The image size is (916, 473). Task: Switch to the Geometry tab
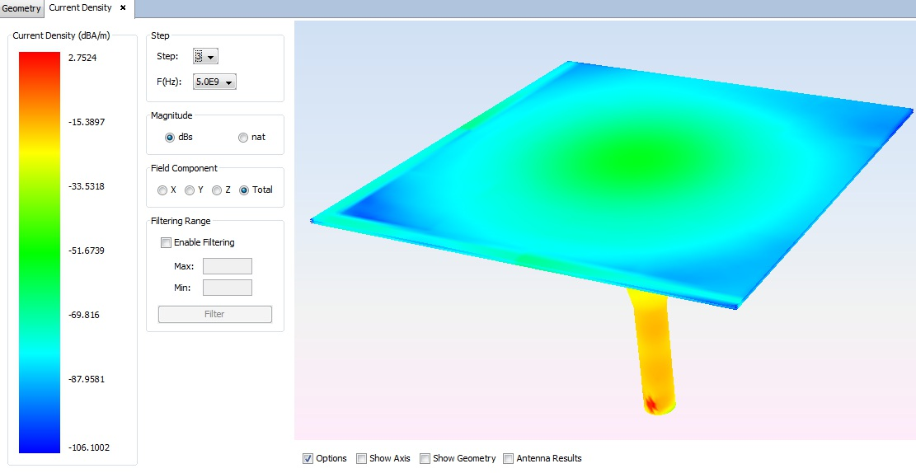point(21,8)
